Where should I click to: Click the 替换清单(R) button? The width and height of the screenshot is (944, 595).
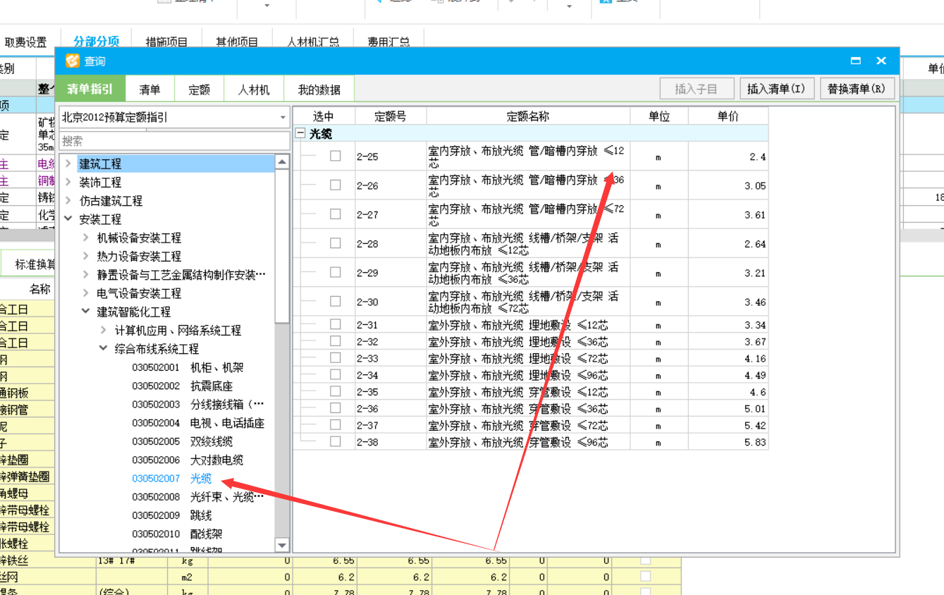point(857,89)
